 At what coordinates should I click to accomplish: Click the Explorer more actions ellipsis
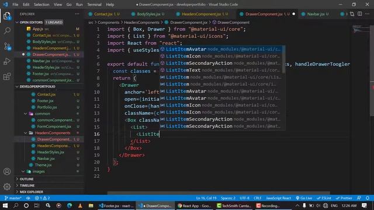coord(77,14)
